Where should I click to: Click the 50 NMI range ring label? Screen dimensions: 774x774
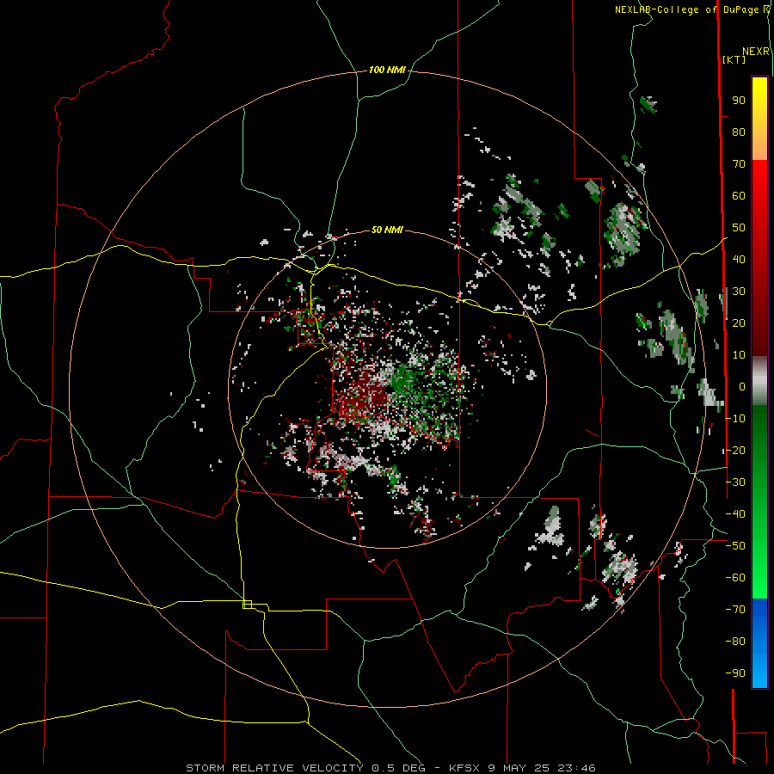click(387, 230)
